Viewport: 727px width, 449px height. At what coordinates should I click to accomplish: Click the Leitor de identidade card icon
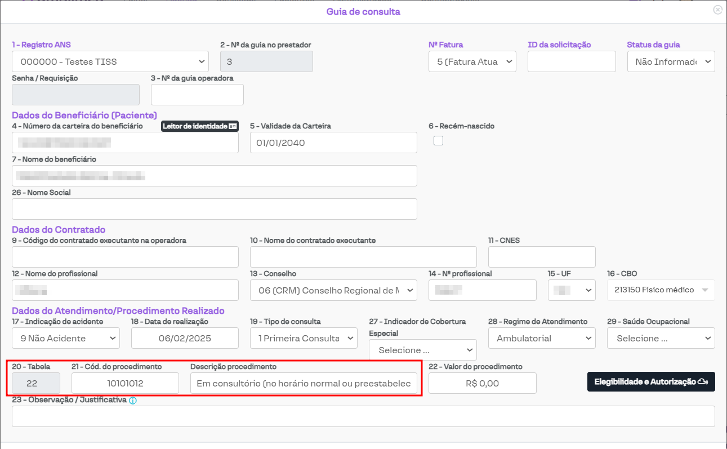pos(233,126)
